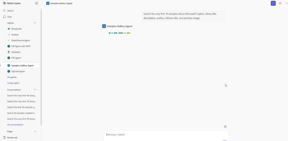Click the Samples Gallery Agent response avatar
The image size is (288, 141).
click(x=104, y=26)
